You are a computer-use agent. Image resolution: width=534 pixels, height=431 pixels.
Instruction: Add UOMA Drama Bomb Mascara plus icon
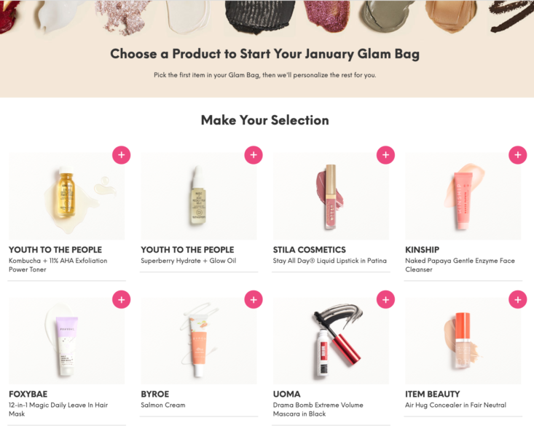(x=385, y=300)
